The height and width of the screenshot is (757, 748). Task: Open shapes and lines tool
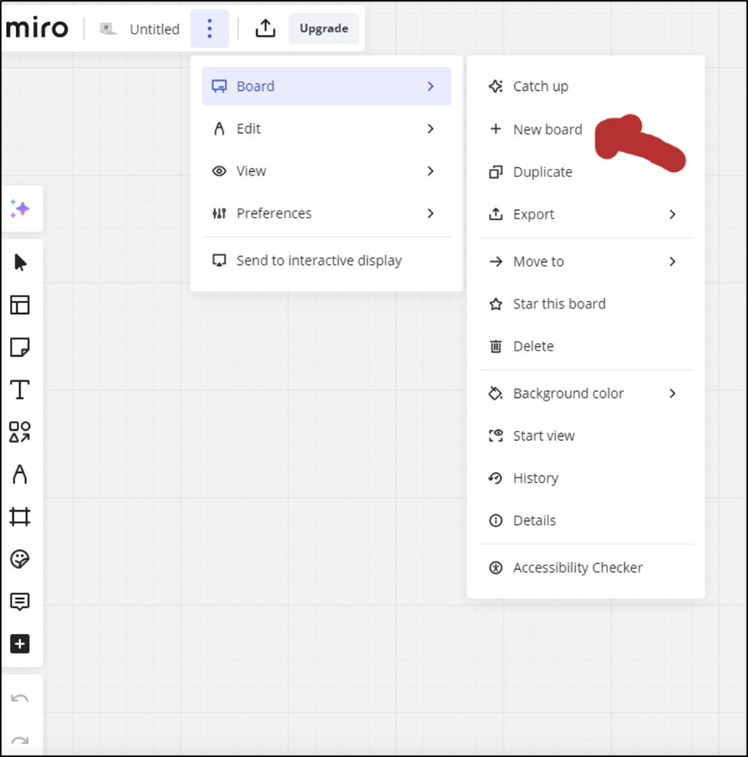(x=20, y=432)
